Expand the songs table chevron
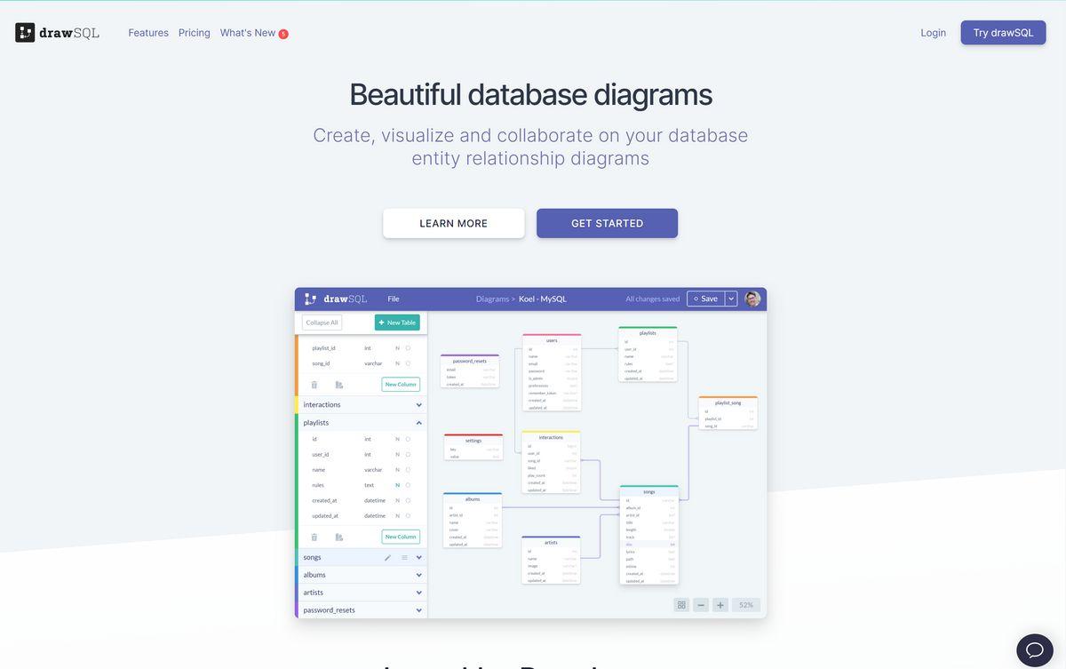The height and width of the screenshot is (669, 1066). pos(418,557)
